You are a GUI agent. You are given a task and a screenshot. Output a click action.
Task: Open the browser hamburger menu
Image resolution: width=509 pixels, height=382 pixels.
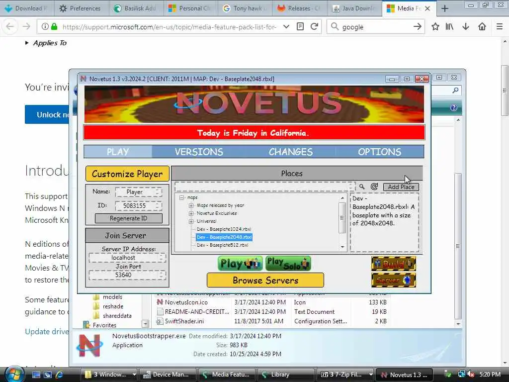[x=500, y=27]
